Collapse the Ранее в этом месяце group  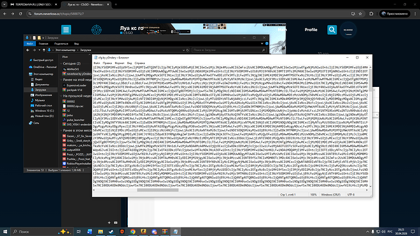(x=61, y=130)
